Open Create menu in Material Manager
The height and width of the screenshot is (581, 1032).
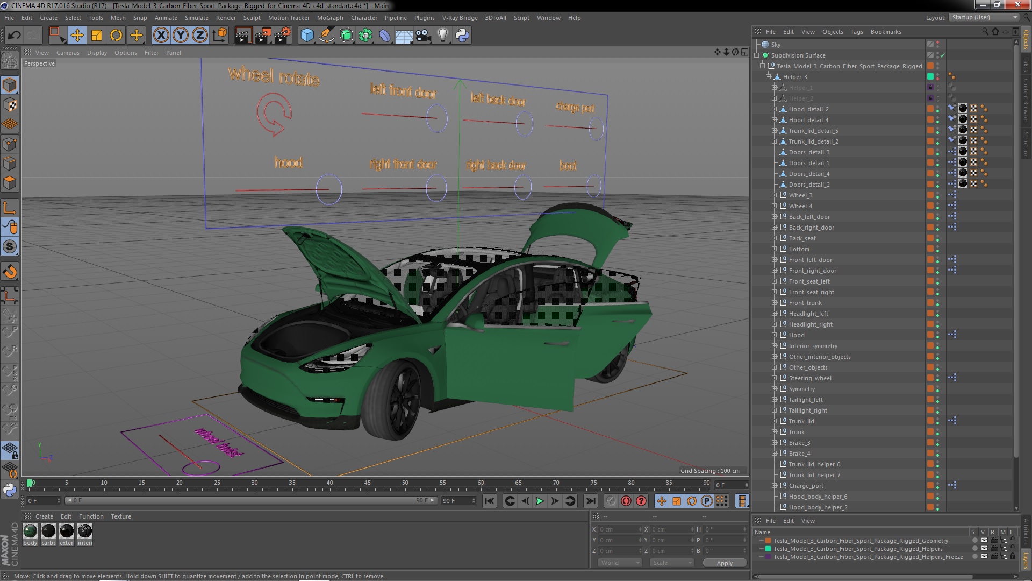click(x=44, y=516)
